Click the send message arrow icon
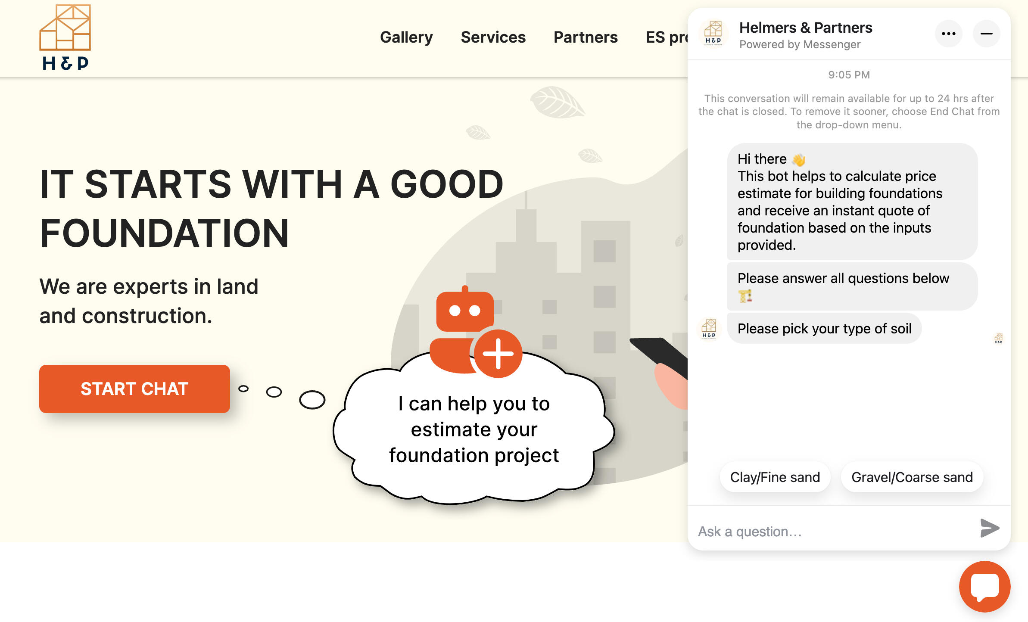This screenshot has width=1028, height=622. pos(989,528)
